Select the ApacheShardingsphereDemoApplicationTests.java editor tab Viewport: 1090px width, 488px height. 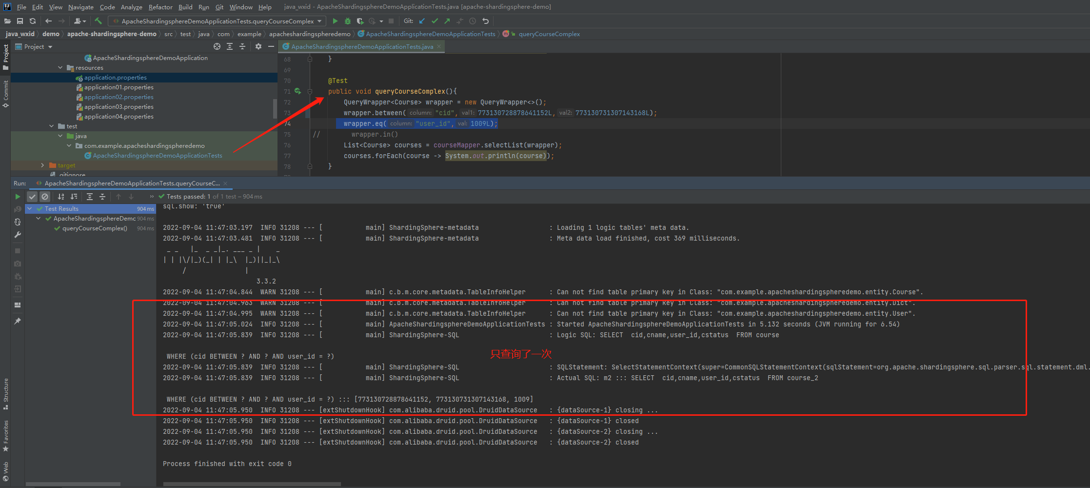362,46
